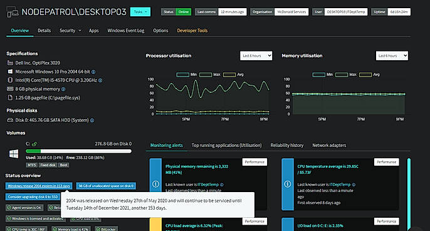Screen dimensions: 430x231
Task: Switch to the Windows Event Log tab
Action: click(125, 31)
